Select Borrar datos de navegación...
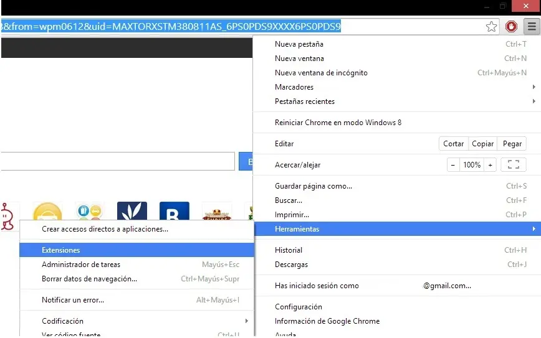541x338 pixels. (137, 279)
